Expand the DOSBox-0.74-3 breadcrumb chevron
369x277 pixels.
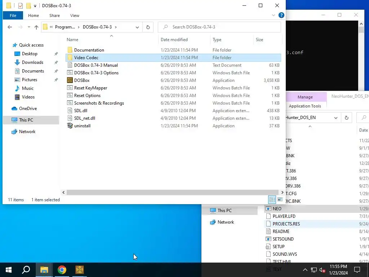click(116, 27)
